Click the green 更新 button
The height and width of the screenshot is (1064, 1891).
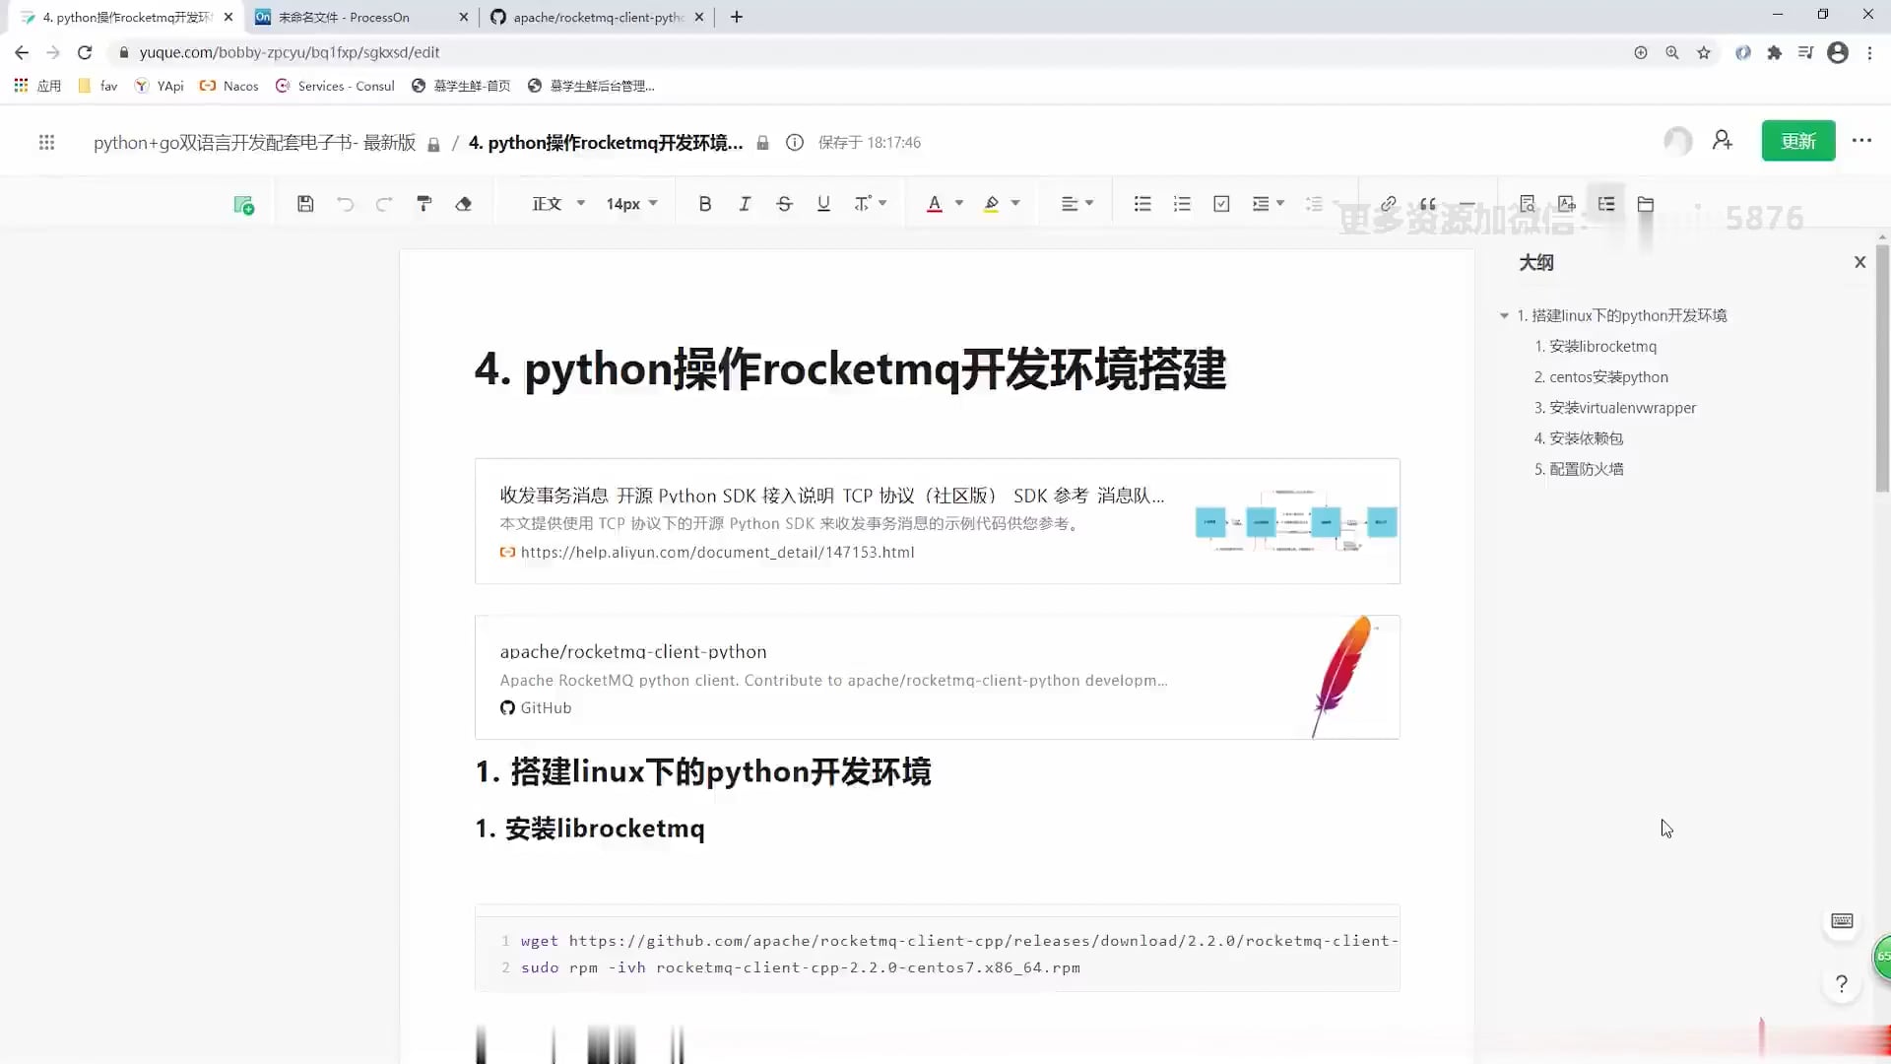[1797, 141]
